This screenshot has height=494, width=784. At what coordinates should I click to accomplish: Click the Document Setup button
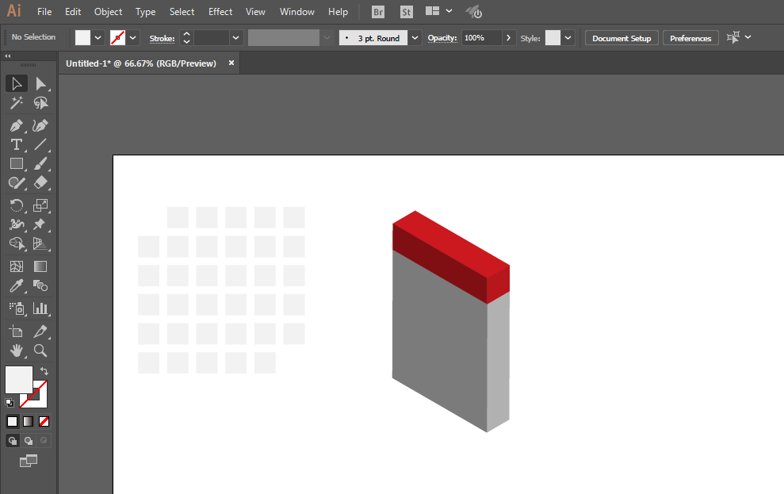click(x=621, y=38)
